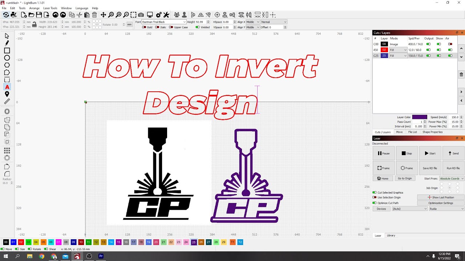Toggle the Italic text switch
Image resolution: width=465 pixels, height=261 pixels.
[157, 27]
